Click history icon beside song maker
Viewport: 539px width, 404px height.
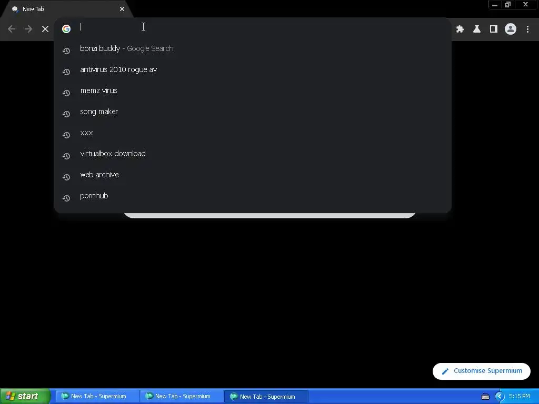pyautogui.click(x=66, y=114)
